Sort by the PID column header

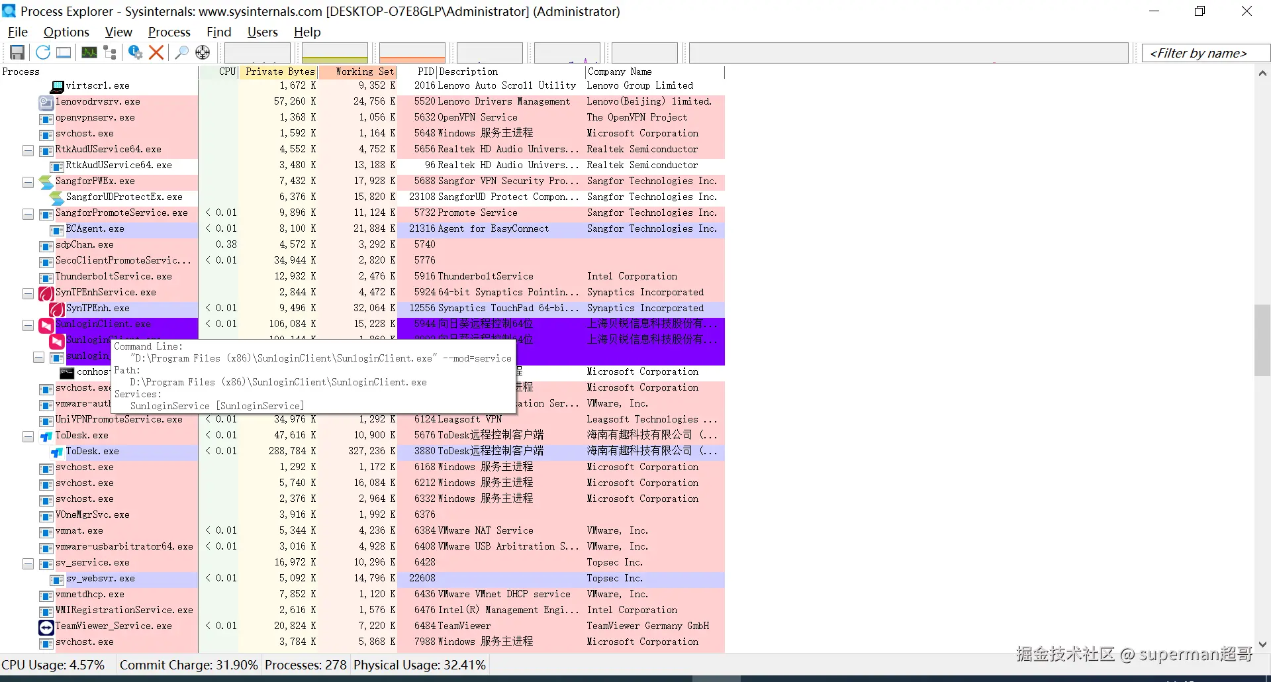(417, 72)
